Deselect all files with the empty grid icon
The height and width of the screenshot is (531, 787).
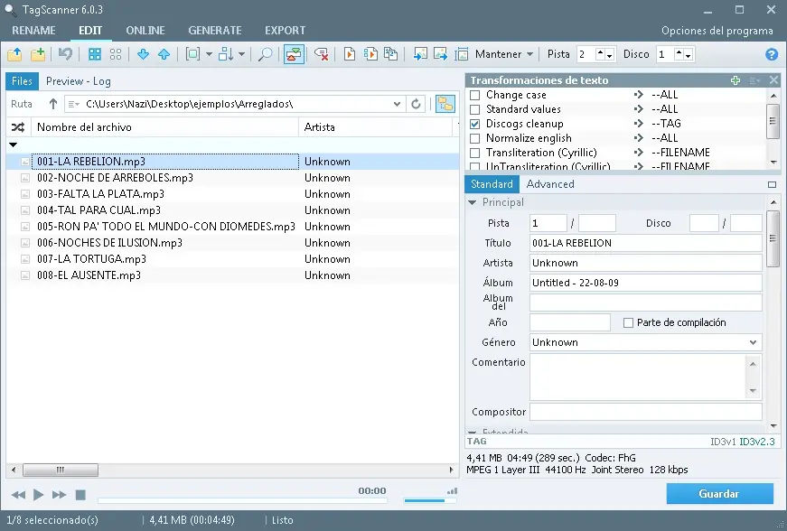point(116,54)
